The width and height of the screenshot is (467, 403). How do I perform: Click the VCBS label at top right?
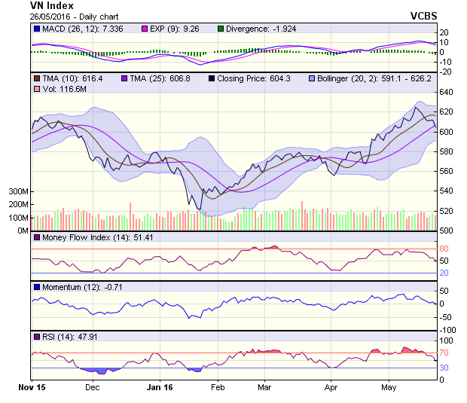click(x=425, y=16)
